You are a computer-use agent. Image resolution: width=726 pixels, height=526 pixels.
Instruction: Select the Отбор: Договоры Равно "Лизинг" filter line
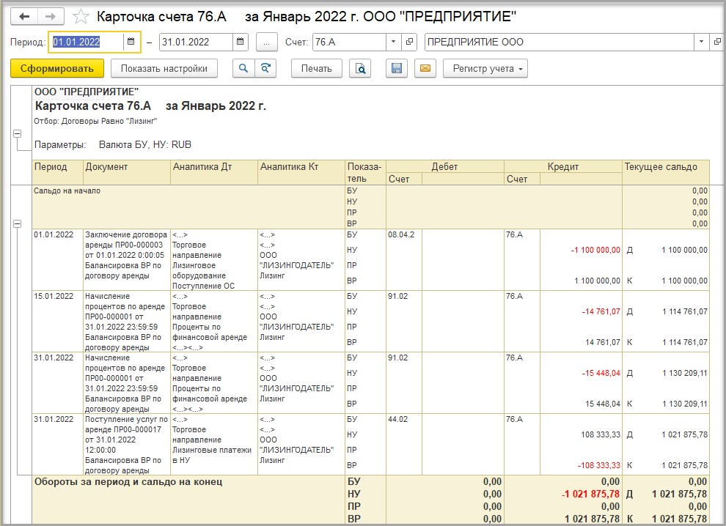tap(95, 121)
